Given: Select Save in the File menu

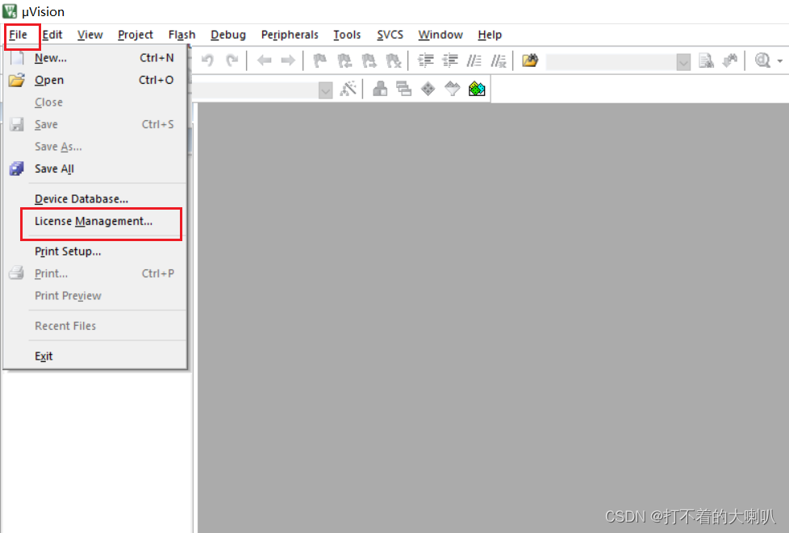Looking at the screenshot, I should click(95, 124).
